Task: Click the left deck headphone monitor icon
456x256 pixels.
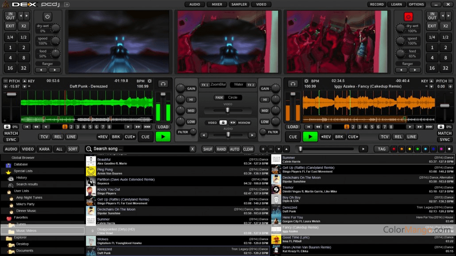Action: 164,84
